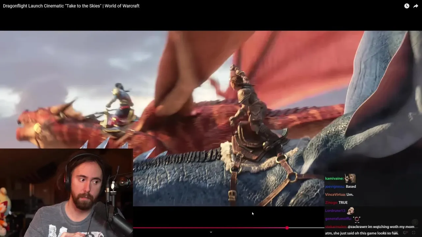Screen dimensions: 422x237
Task: Select chat username kamivaine
Action: (x=334, y=178)
